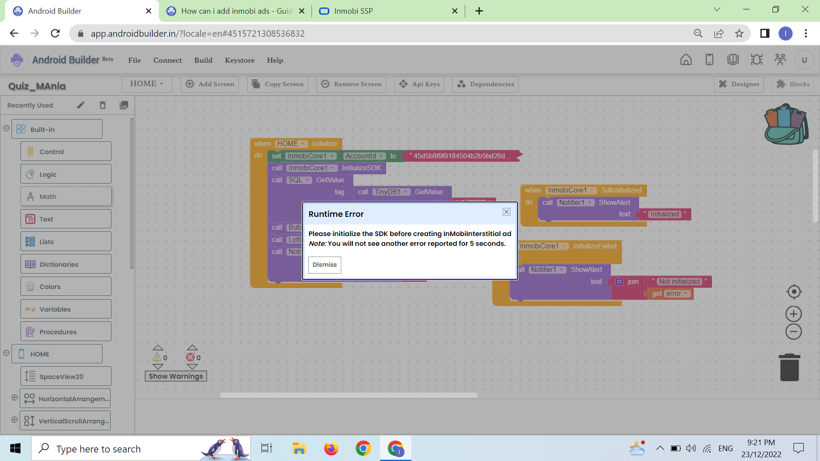
Task: Click the palette vertical scrollbar
Action: 132,193
